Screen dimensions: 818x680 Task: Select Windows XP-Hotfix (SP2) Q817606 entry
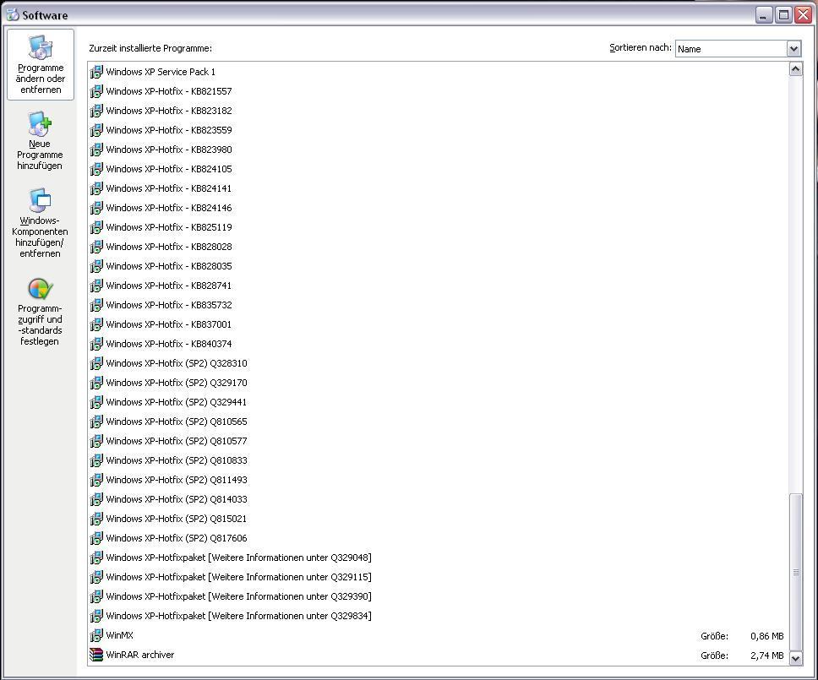point(177,538)
